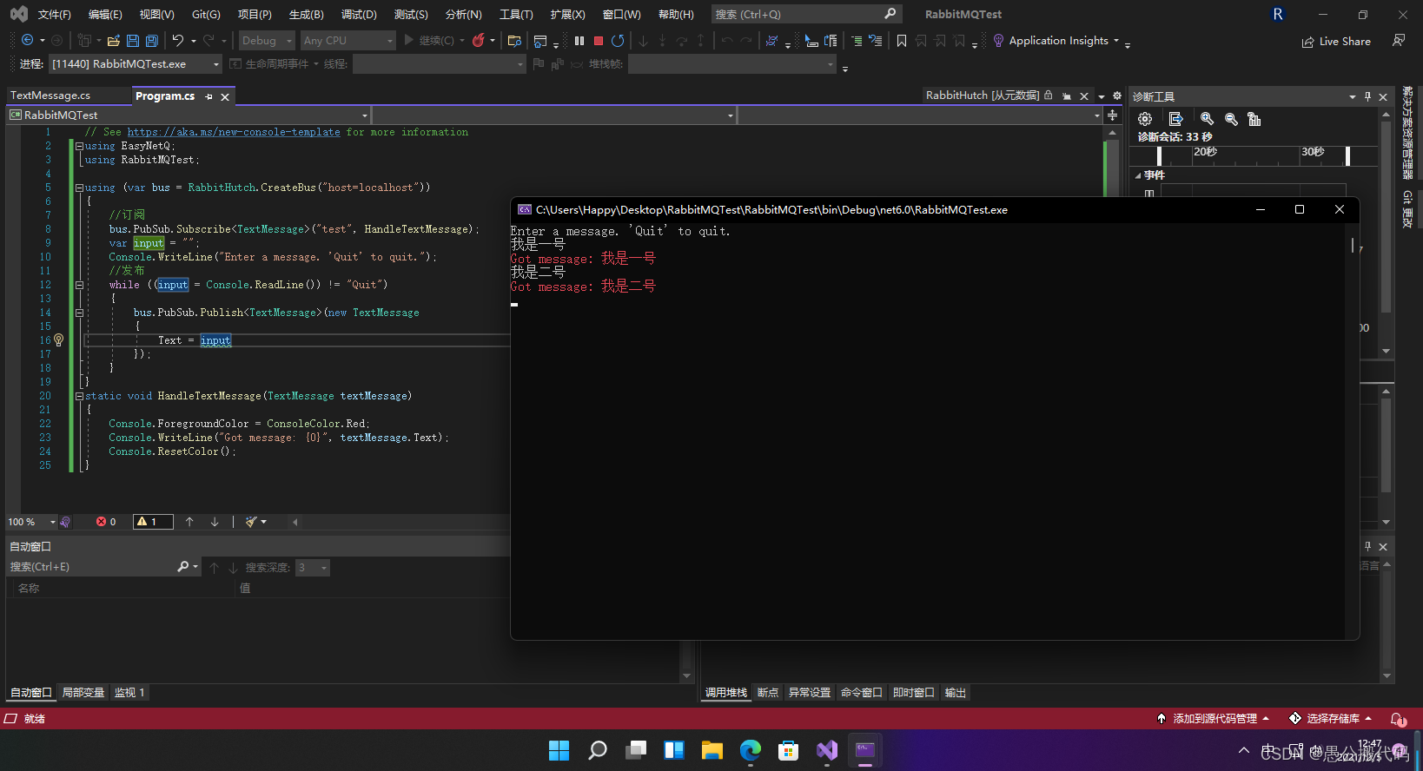Open the Tools menu 工具(T)
The image size is (1423, 771).
(516, 14)
